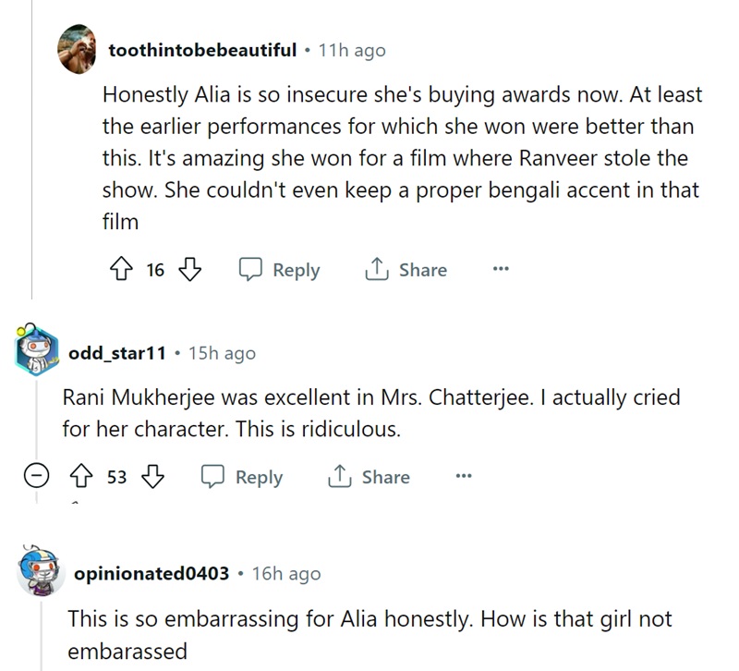Image resolution: width=739 pixels, height=671 pixels.
Task: Click Share icon under odd_star11's comment
Action: click(x=339, y=477)
